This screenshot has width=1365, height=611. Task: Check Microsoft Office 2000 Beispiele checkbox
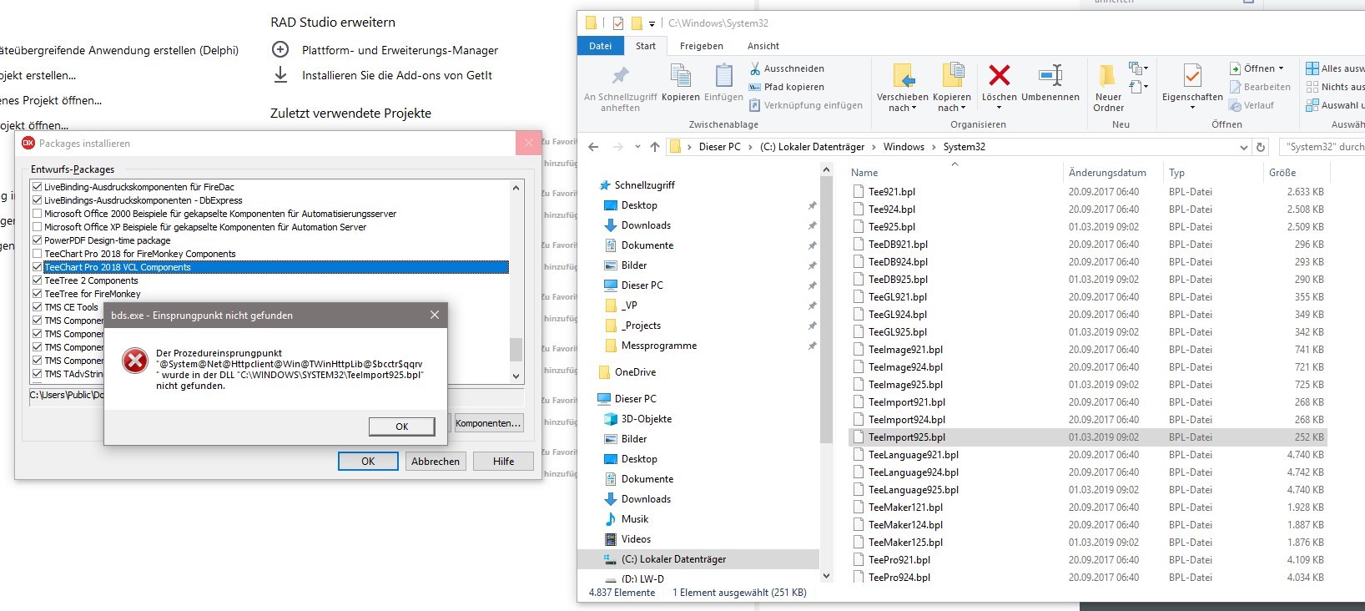click(x=37, y=214)
